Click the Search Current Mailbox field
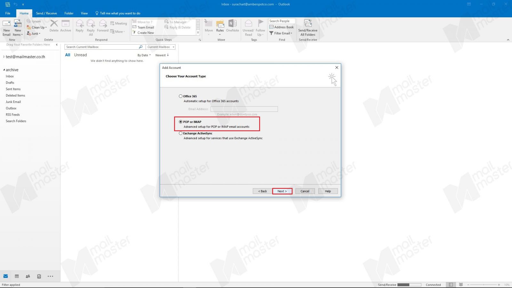The image size is (512, 288). pyautogui.click(x=101, y=47)
